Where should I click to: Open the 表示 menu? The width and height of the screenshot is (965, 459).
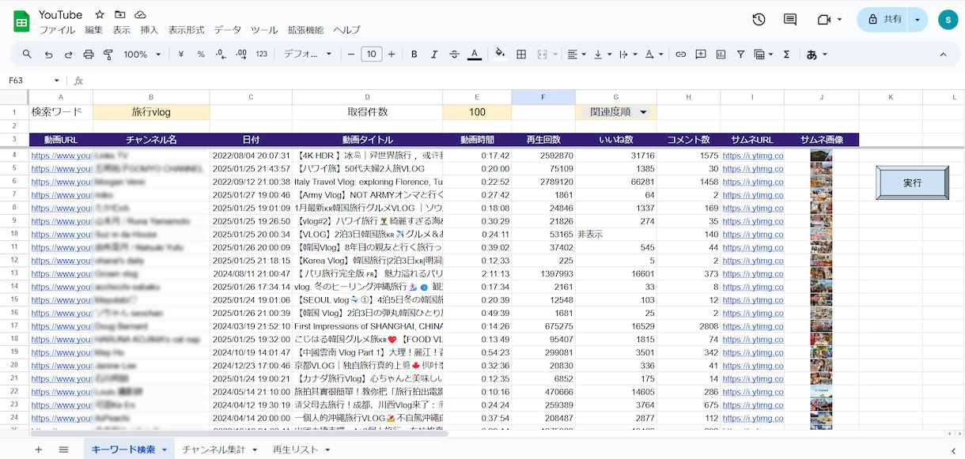click(122, 30)
